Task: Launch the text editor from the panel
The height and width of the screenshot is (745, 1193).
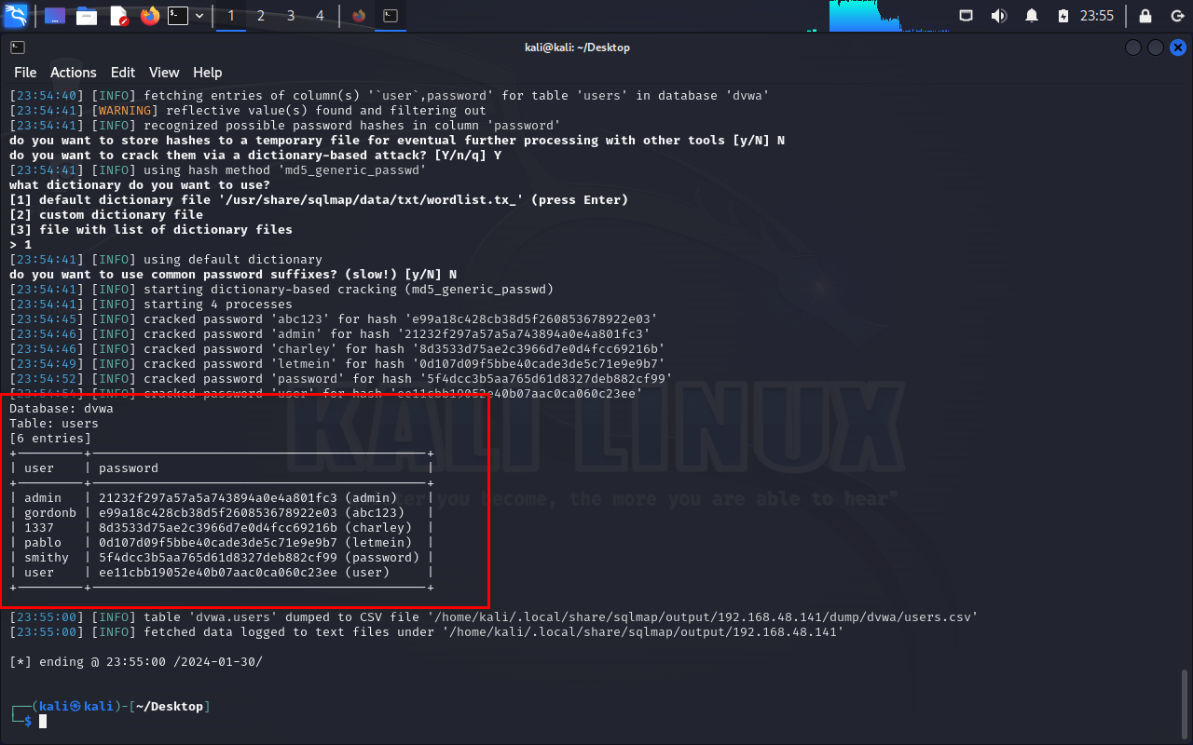Action: pos(118,16)
